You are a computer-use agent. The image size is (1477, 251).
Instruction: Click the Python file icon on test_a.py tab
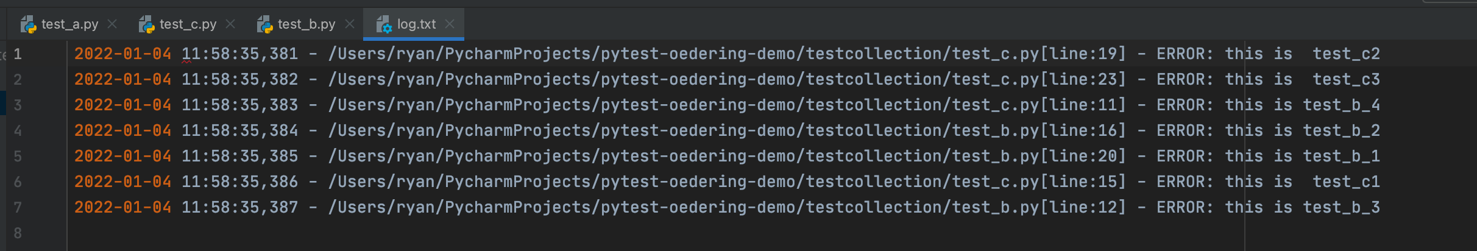(x=28, y=24)
